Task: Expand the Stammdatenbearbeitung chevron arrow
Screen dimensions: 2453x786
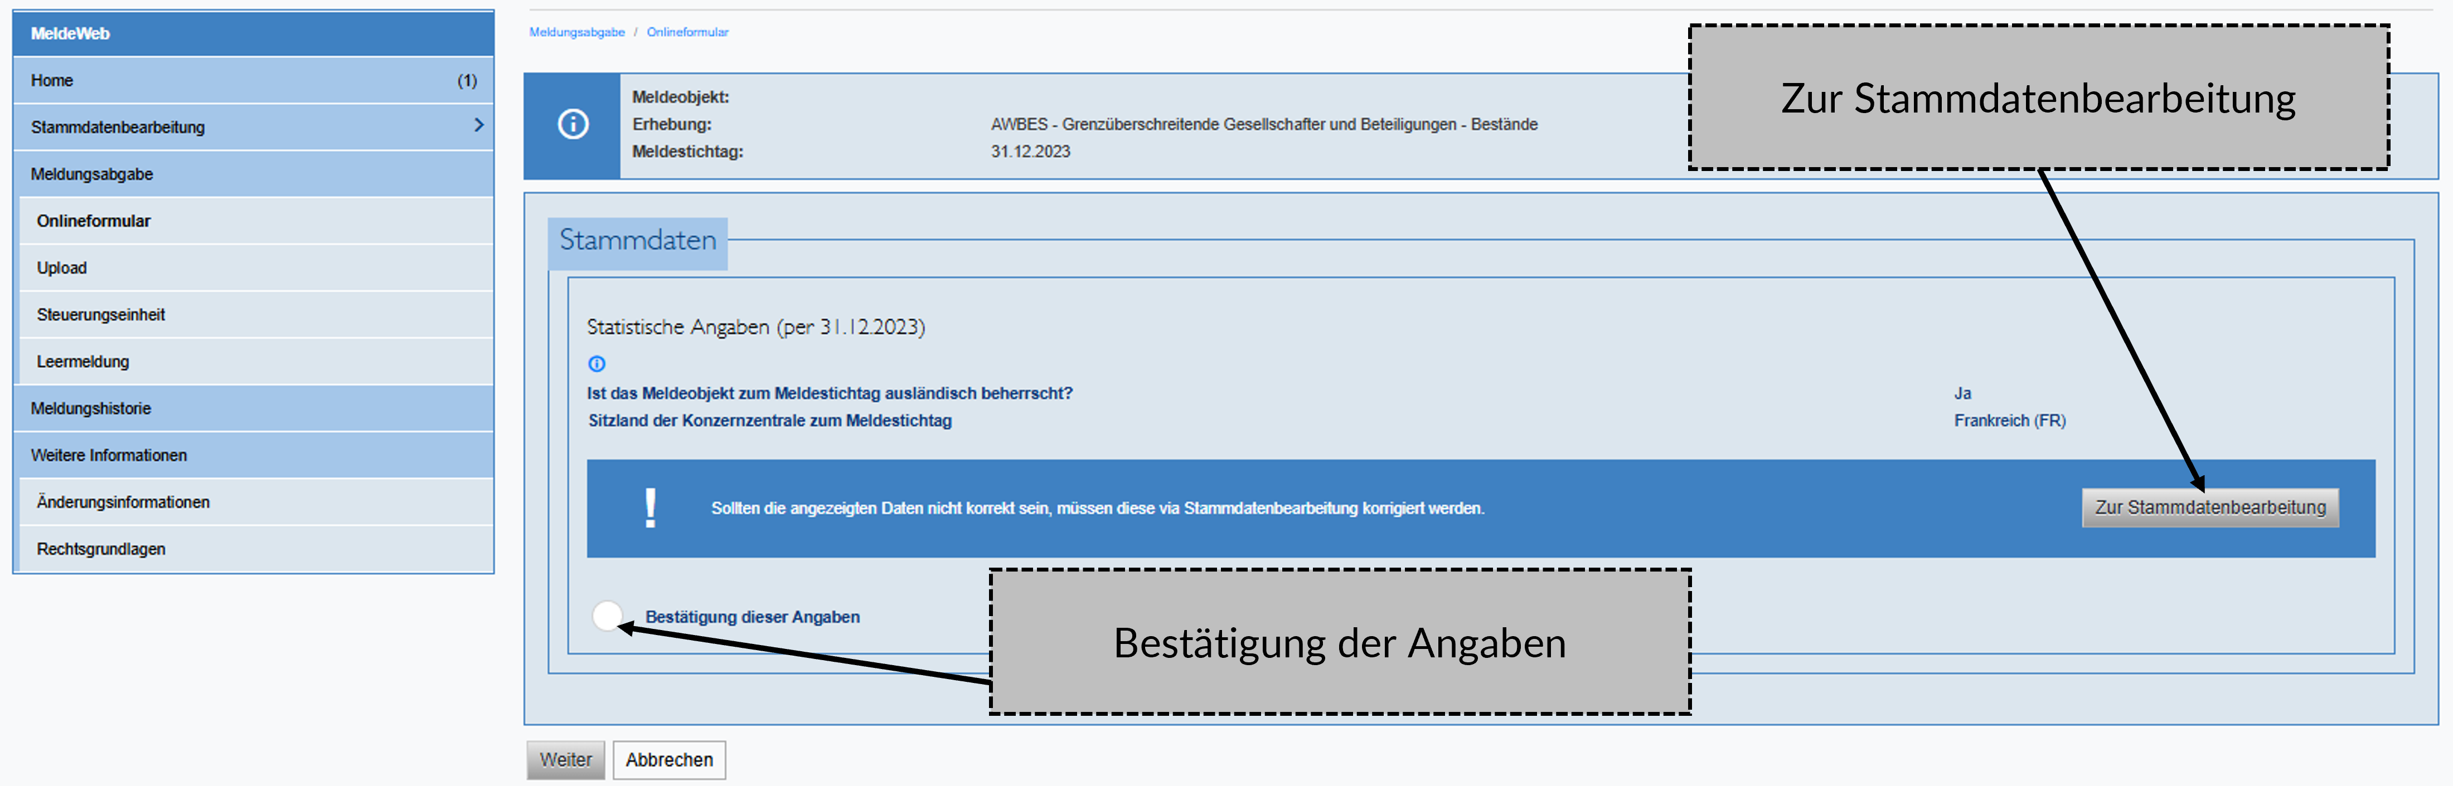Action: [479, 125]
